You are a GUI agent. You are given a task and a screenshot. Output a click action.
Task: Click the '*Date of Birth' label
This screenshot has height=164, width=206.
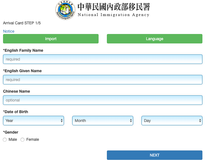[16, 112]
